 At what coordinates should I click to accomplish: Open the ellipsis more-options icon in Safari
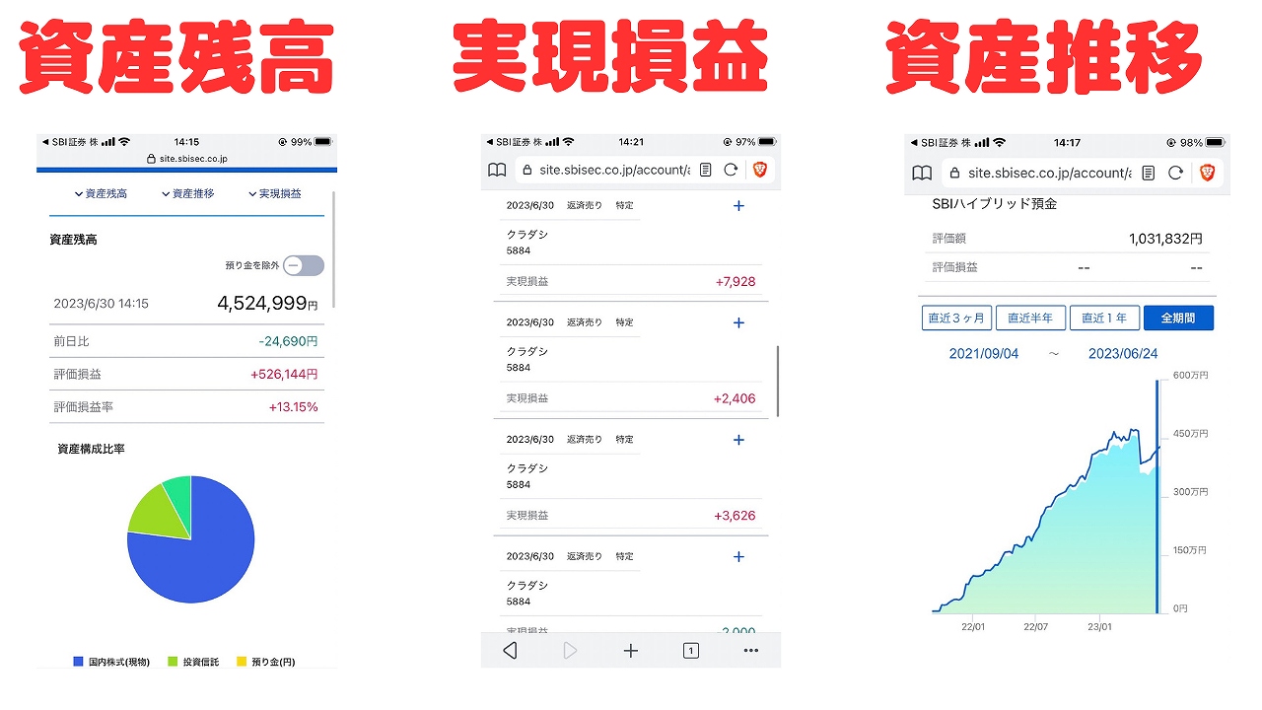[750, 650]
